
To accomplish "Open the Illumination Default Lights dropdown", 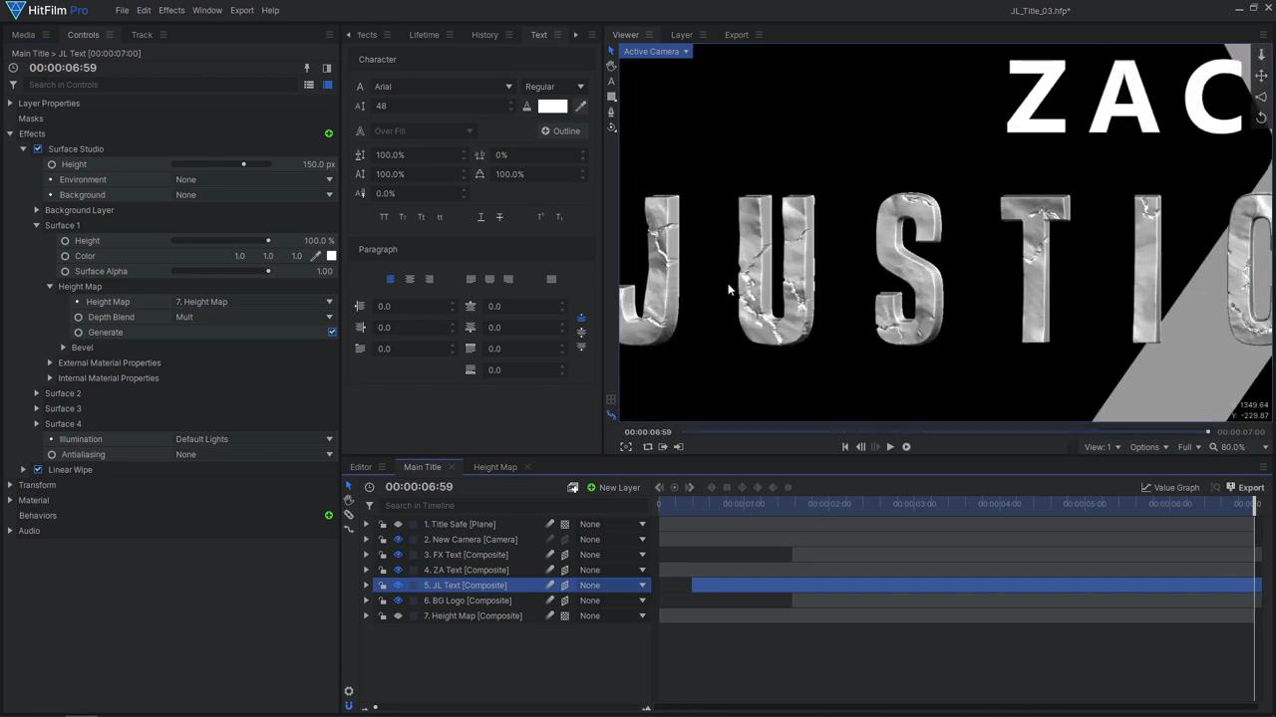I will coord(253,439).
